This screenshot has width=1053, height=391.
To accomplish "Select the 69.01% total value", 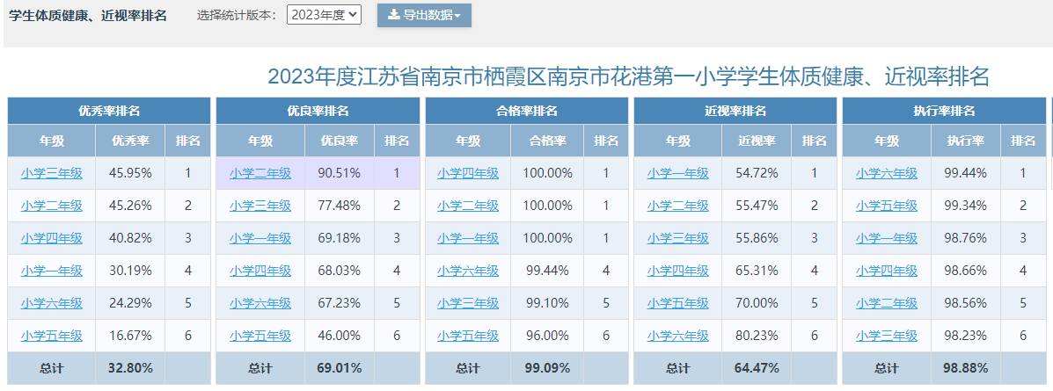I will coord(340,367).
